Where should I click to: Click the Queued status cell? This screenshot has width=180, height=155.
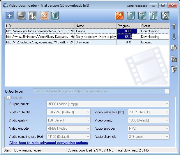point(155,42)
